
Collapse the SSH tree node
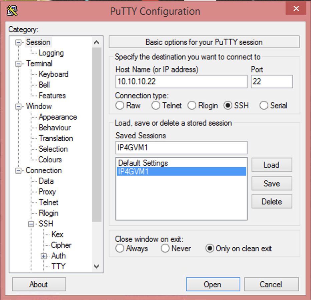(x=31, y=224)
